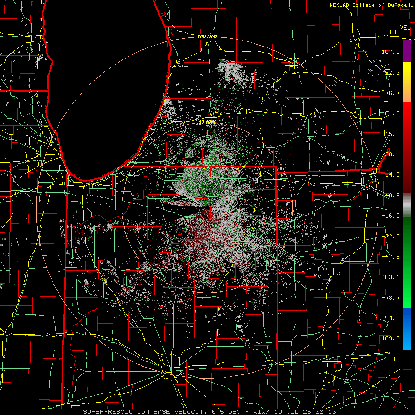Select the 14.5 scale value
The height and width of the screenshot is (415, 415).
[392, 175]
